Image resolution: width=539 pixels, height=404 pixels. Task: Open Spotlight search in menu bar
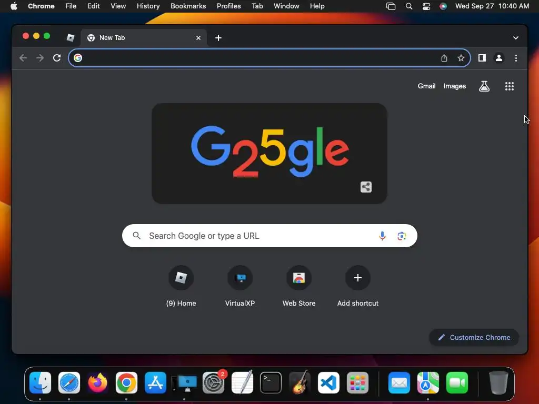pyautogui.click(x=408, y=6)
